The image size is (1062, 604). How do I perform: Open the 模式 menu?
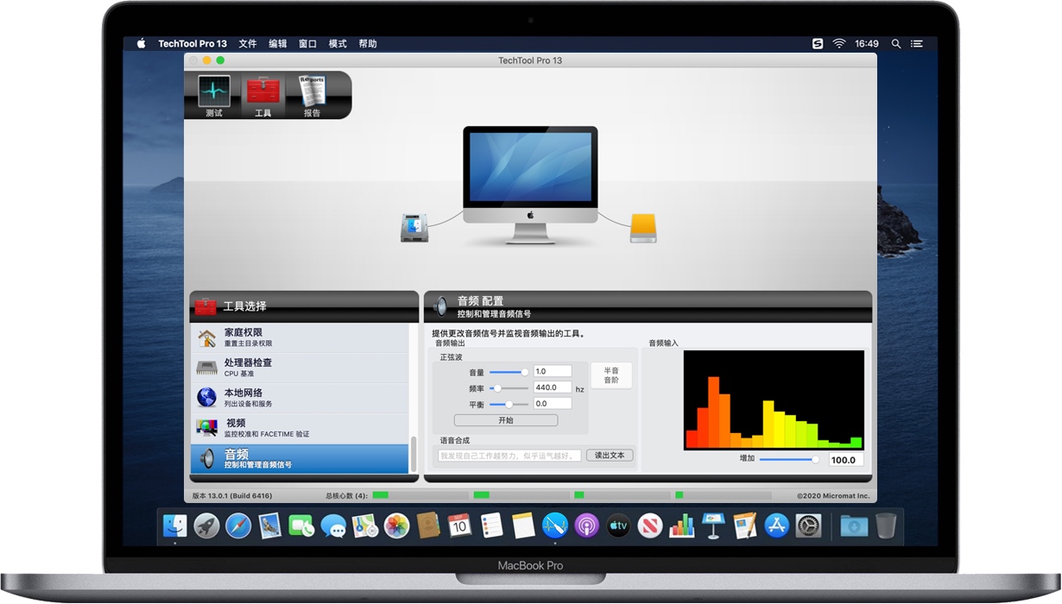(x=338, y=43)
